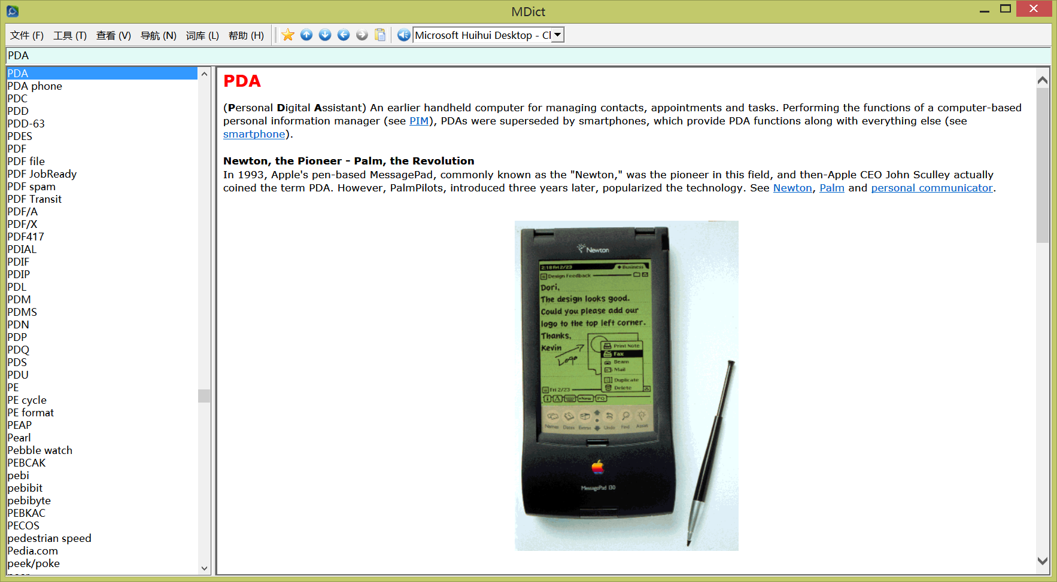This screenshot has height=582, width=1057.
Task: Click the clipboard paste icon
Action: pyautogui.click(x=380, y=35)
